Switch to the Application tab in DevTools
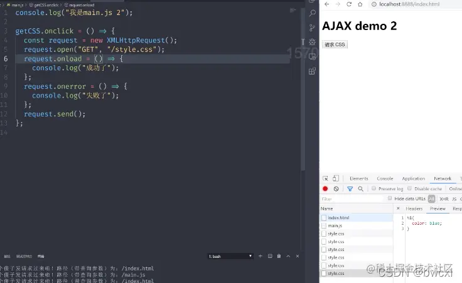The height and width of the screenshot is (283, 462). click(414, 178)
